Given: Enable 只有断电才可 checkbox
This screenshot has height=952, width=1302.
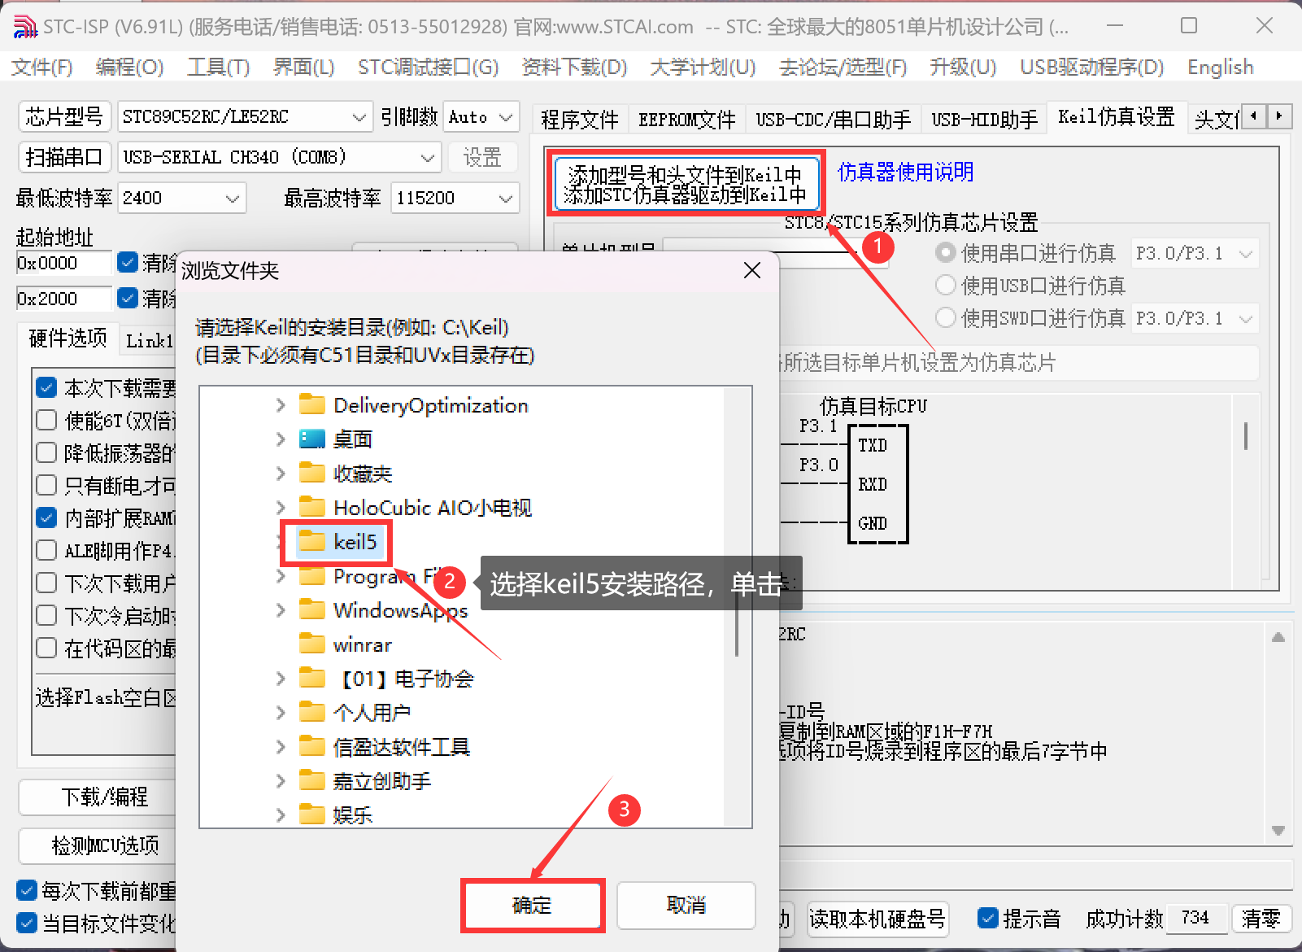Looking at the screenshot, I should (46, 485).
